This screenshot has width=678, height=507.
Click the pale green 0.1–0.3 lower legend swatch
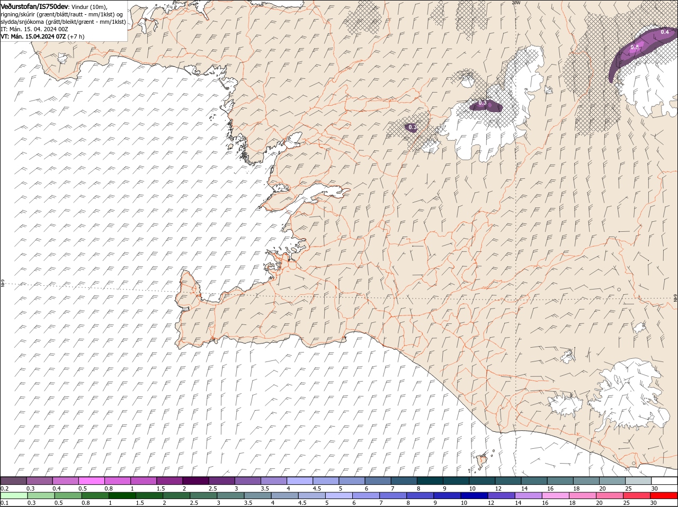[14, 495]
